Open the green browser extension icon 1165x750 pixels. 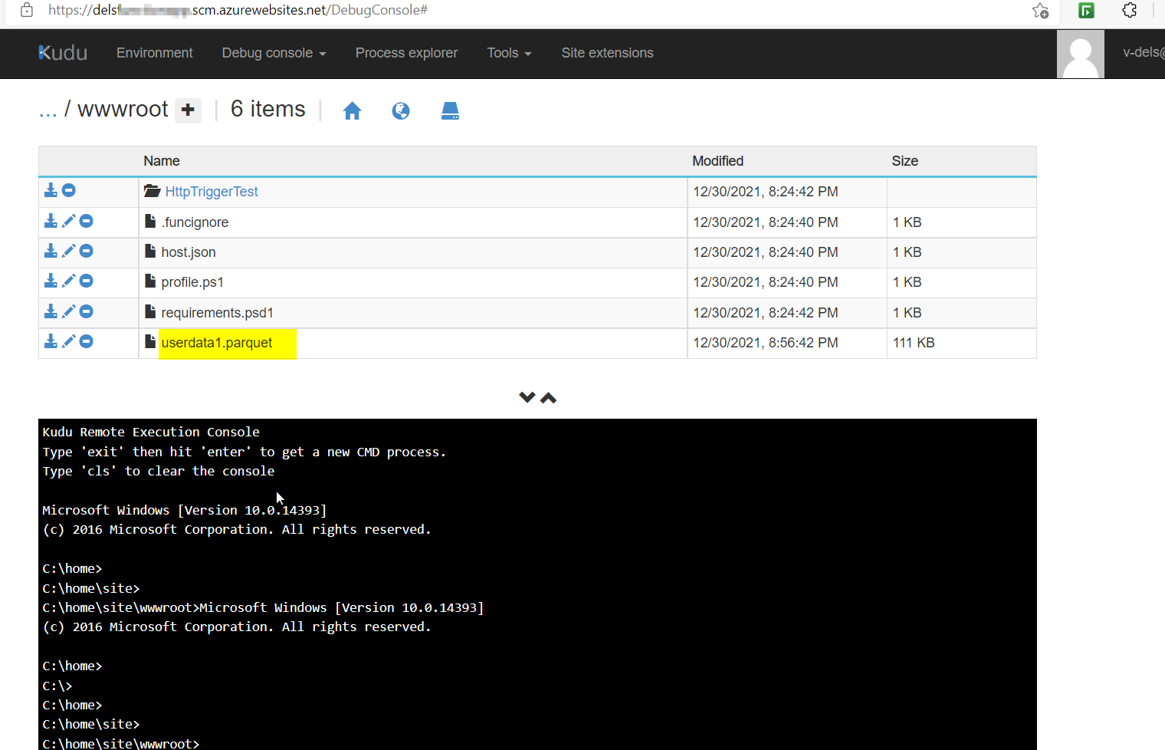coord(1086,11)
